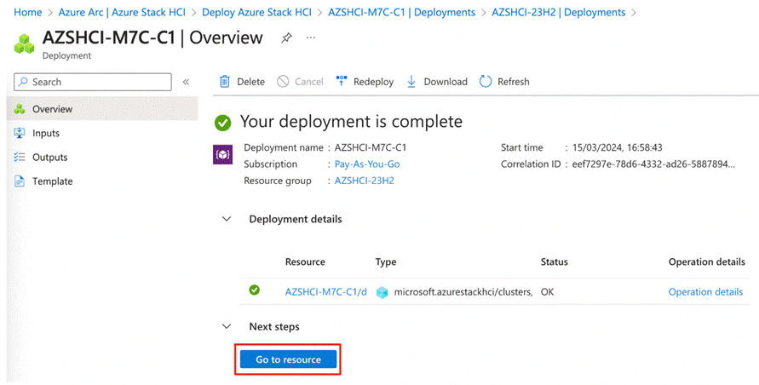
Task: Click the Download arrow icon
Action: pos(411,82)
